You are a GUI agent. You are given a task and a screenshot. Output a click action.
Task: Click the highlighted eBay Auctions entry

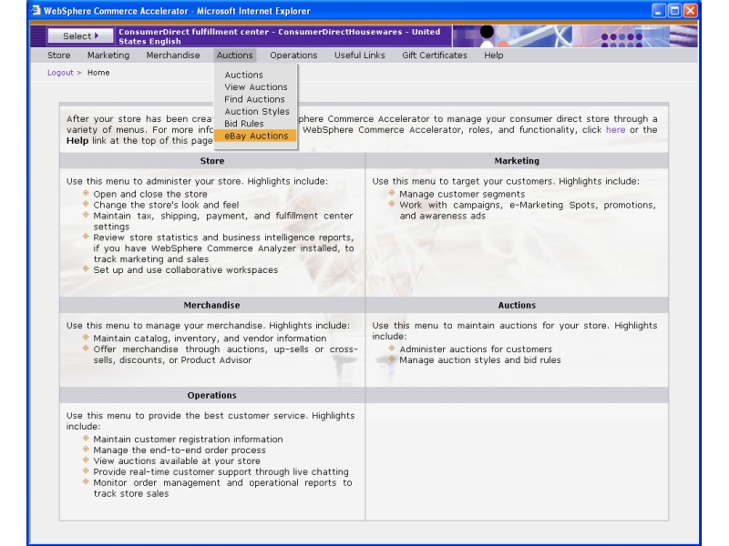click(255, 136)
